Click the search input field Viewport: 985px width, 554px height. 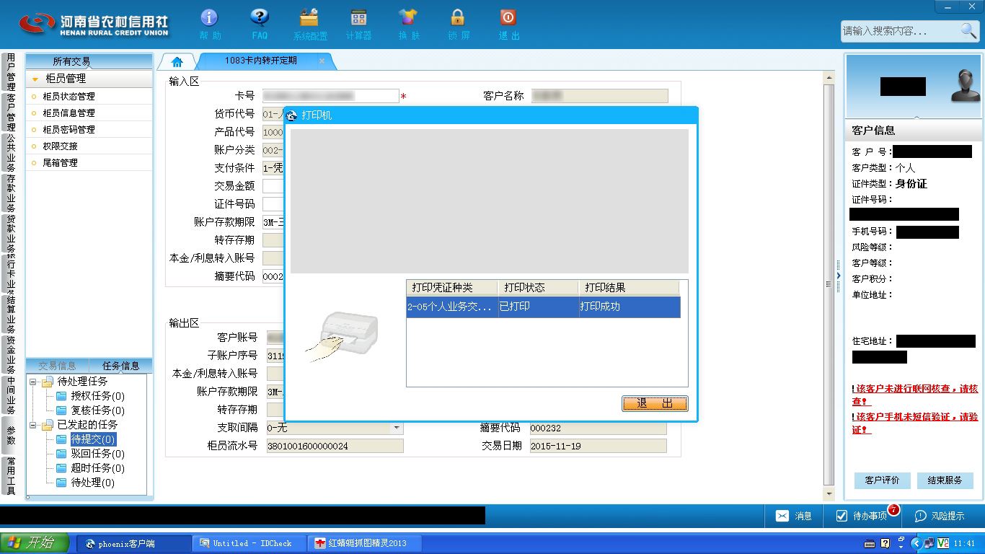900,31
